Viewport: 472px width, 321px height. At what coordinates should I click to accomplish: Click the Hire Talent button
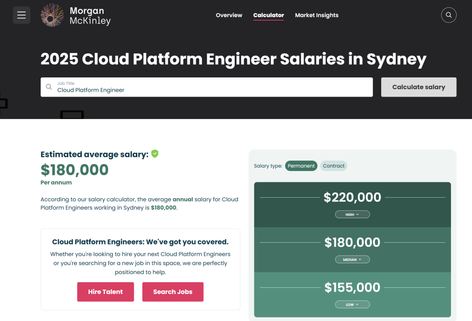105,292
